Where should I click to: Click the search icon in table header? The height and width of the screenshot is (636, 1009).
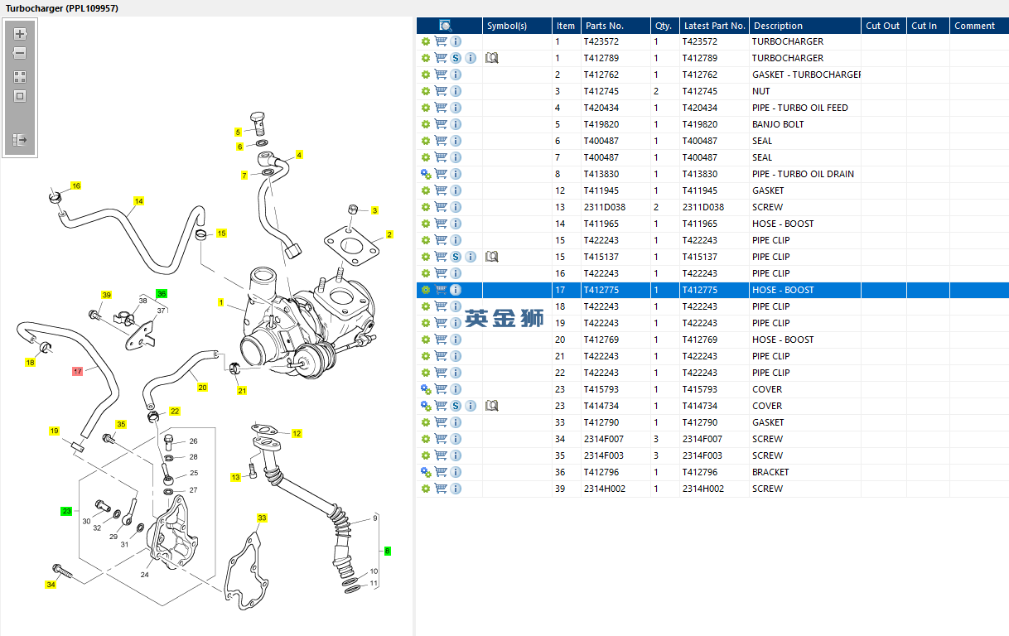tap(446, 26)
